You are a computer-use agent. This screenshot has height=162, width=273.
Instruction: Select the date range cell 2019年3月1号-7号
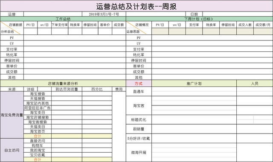point(104,14)
